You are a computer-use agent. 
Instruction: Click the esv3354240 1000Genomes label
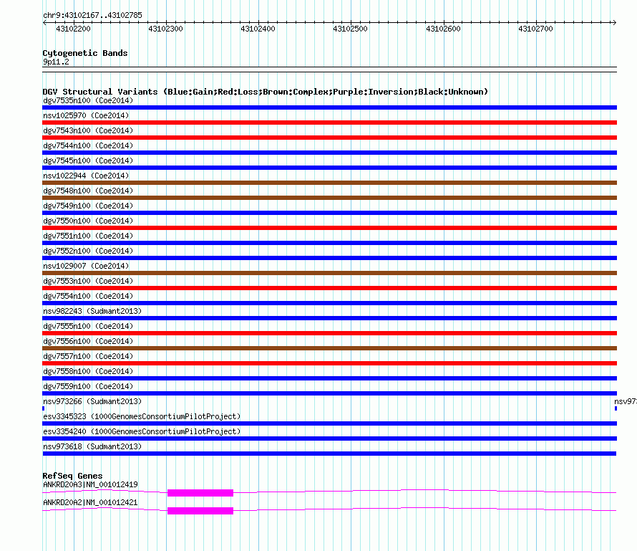pyautogui.click(x=142, y=431)
